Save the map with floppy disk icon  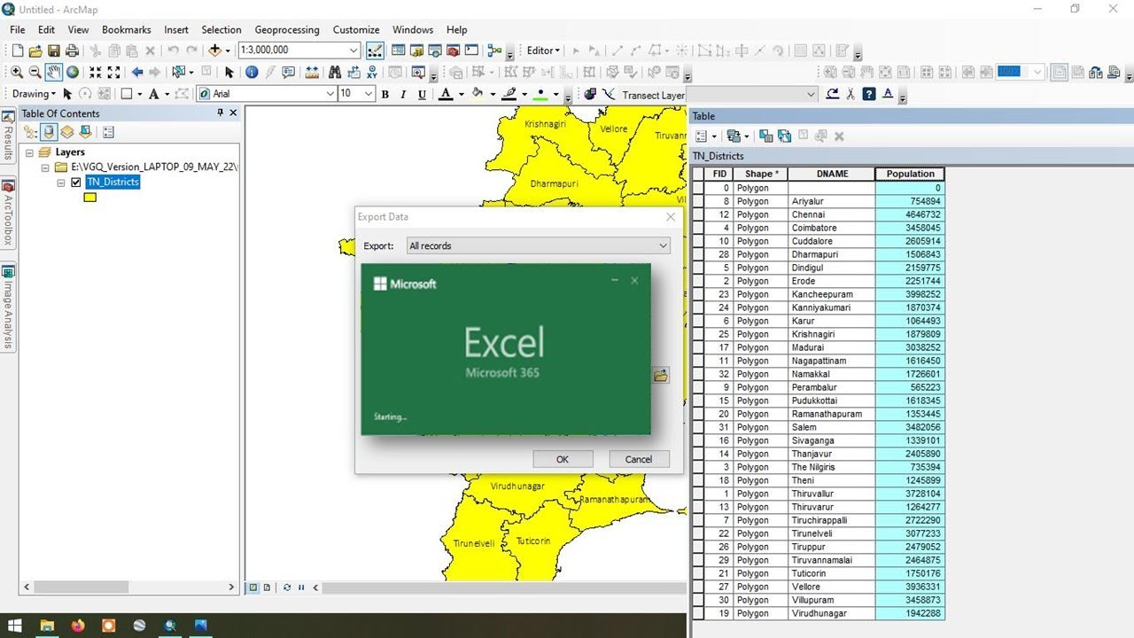pos(54,51)
